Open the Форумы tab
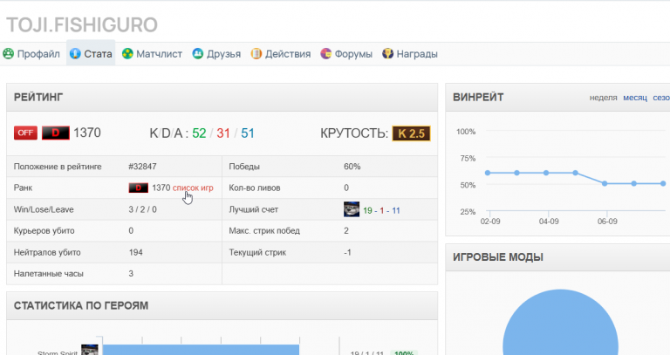The image size is (670, 355). (346, 54)
